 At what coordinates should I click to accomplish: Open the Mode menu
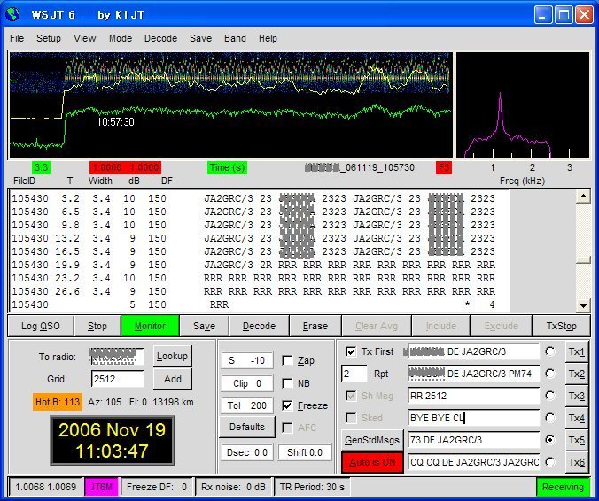click(x=121, y=38)
